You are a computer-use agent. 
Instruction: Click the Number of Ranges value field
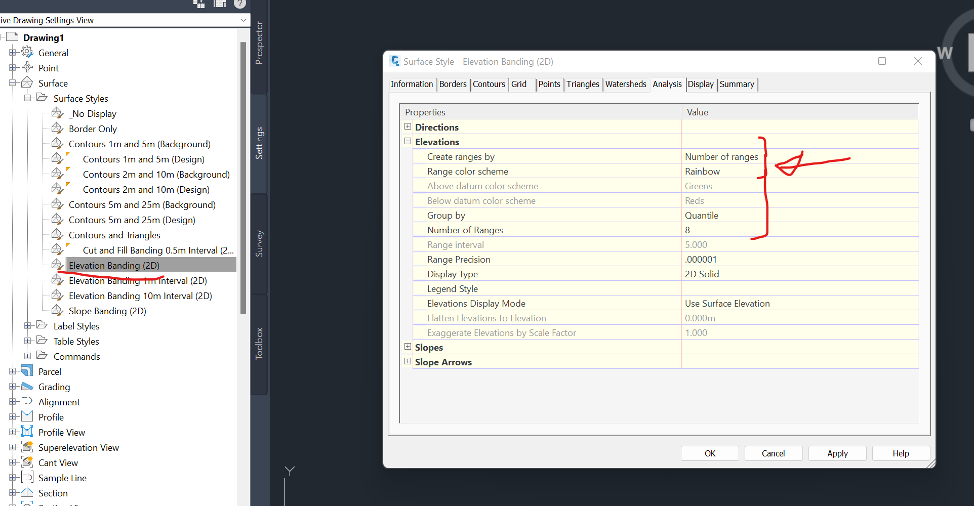(x=724, y=230)
